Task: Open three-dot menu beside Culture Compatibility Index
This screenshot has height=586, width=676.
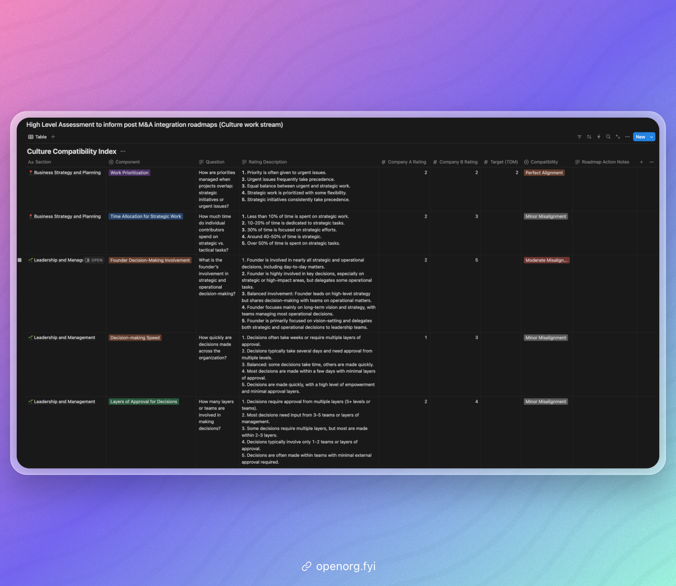Action: [x=123, y=152]
